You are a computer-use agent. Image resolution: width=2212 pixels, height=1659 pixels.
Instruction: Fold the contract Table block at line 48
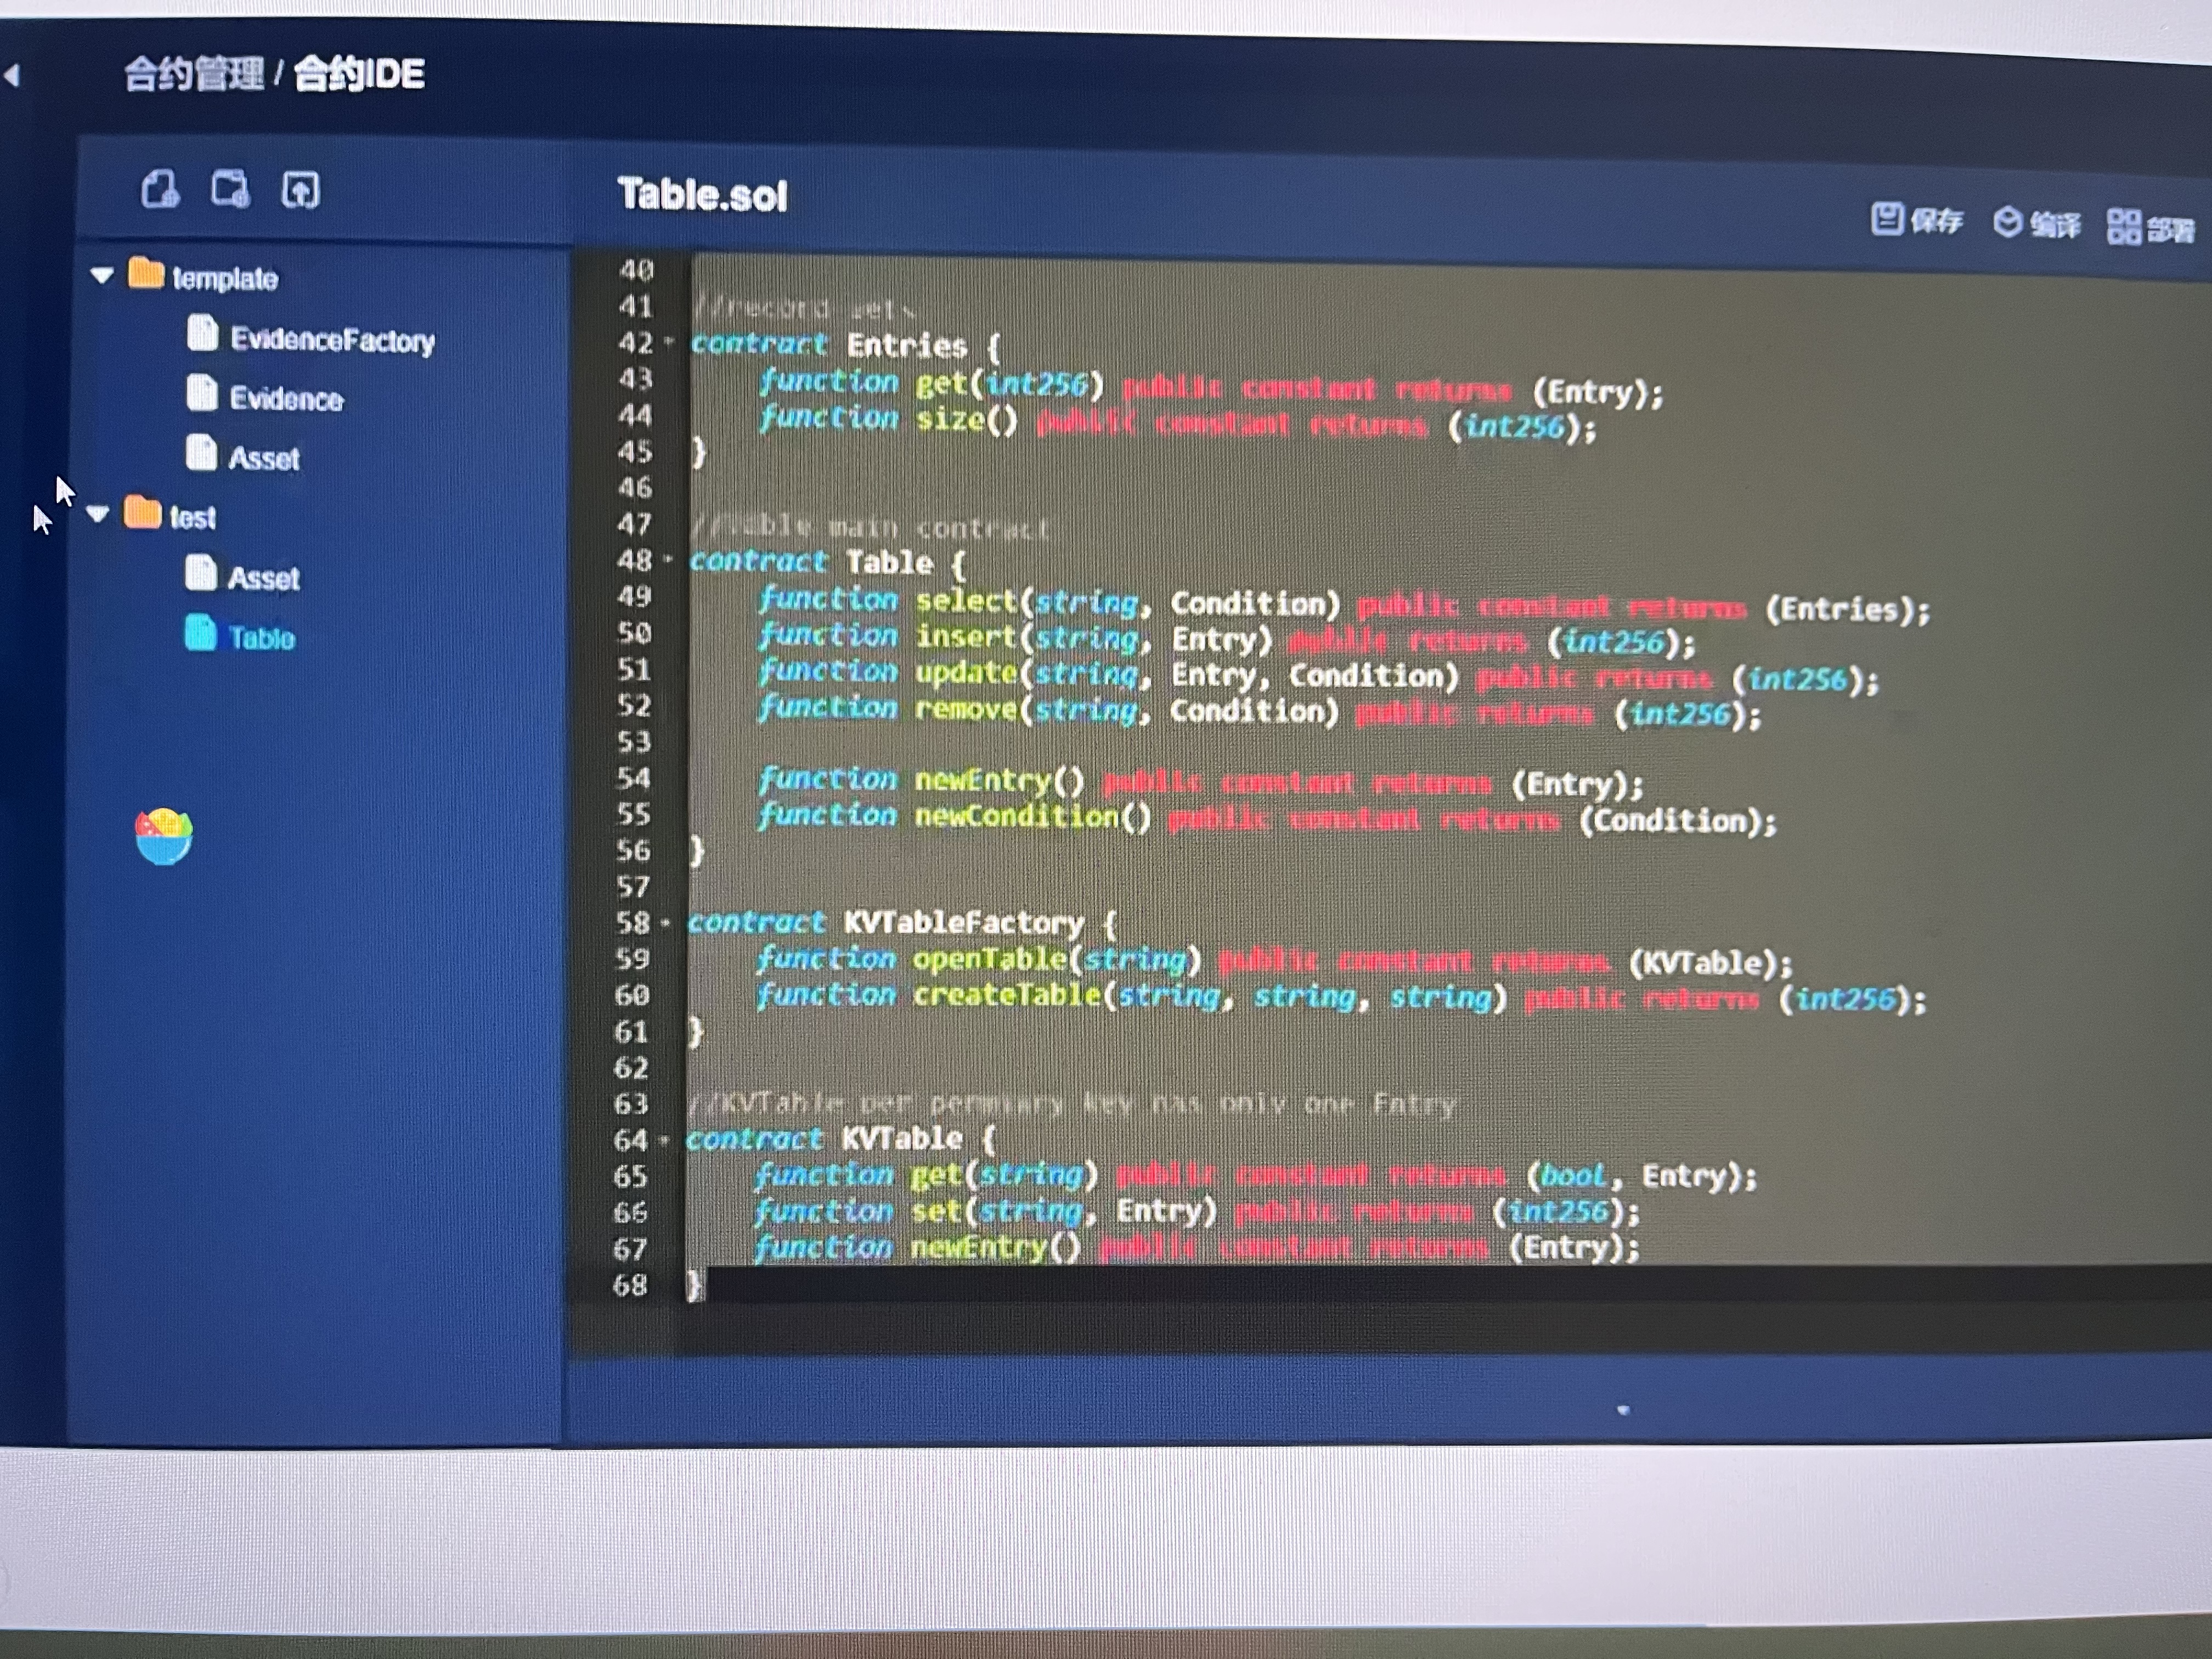[668, 559]
